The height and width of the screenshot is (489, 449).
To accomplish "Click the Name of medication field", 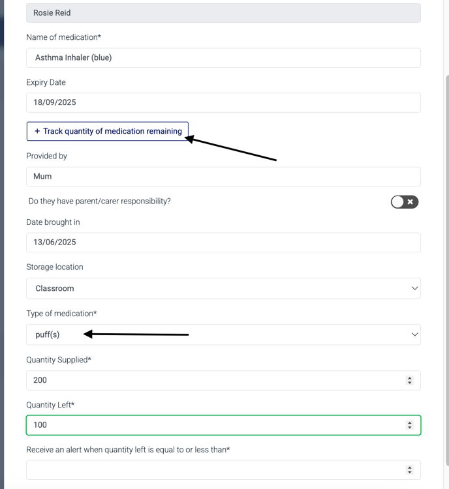I will pyautogui.click(x=223, y=57).
